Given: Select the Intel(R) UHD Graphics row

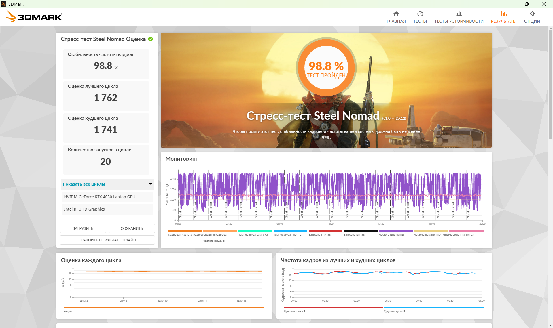Looking at the screenshot, I should coord(107,209).
